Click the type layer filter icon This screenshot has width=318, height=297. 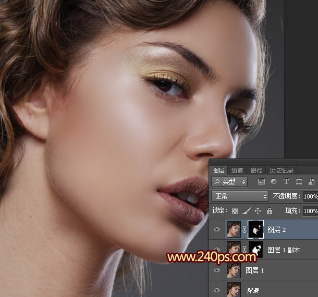coord(286,182)
